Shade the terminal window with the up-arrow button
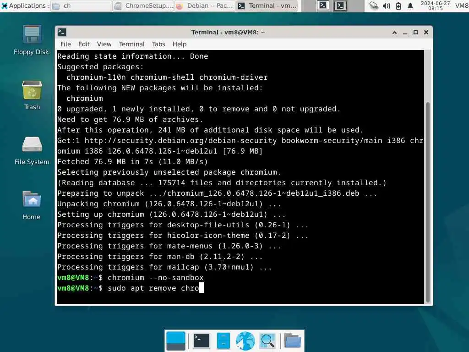 (x=394, y=33)
